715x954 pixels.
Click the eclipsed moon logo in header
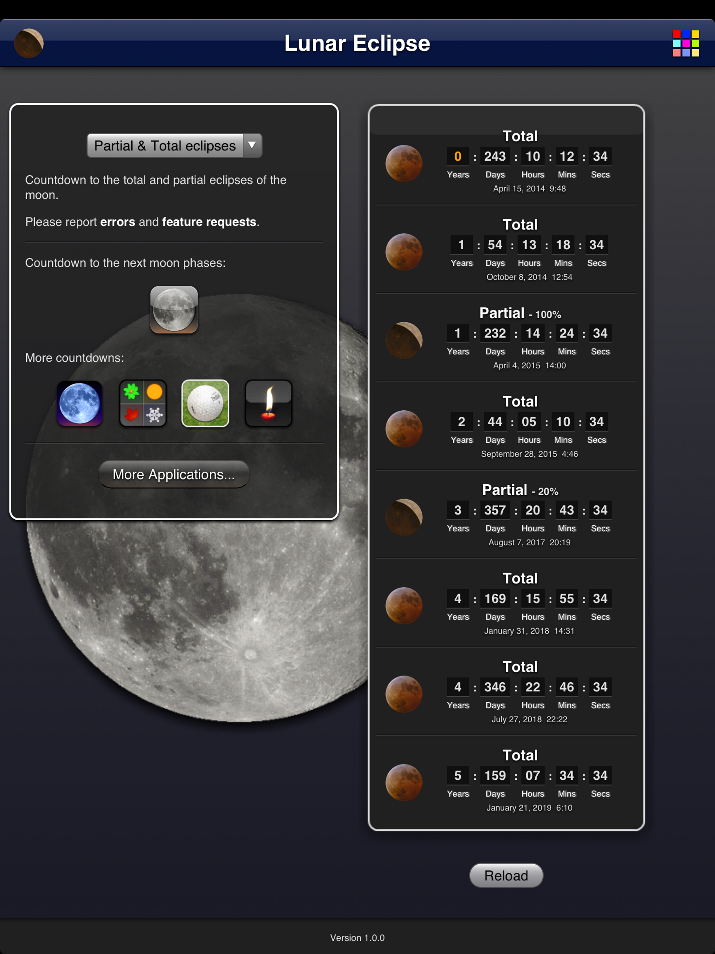click(29, 43)
